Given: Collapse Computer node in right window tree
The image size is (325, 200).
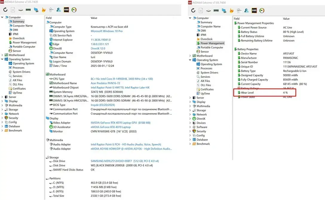Looking at the screenshot, I should [190, 18].
